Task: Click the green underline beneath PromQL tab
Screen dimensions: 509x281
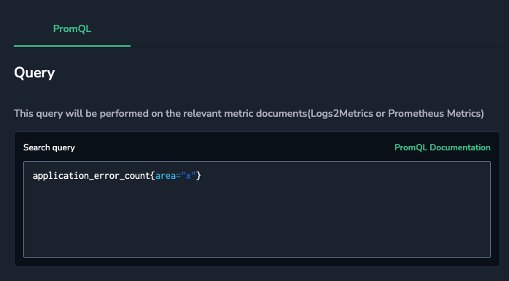Action: 72,46
